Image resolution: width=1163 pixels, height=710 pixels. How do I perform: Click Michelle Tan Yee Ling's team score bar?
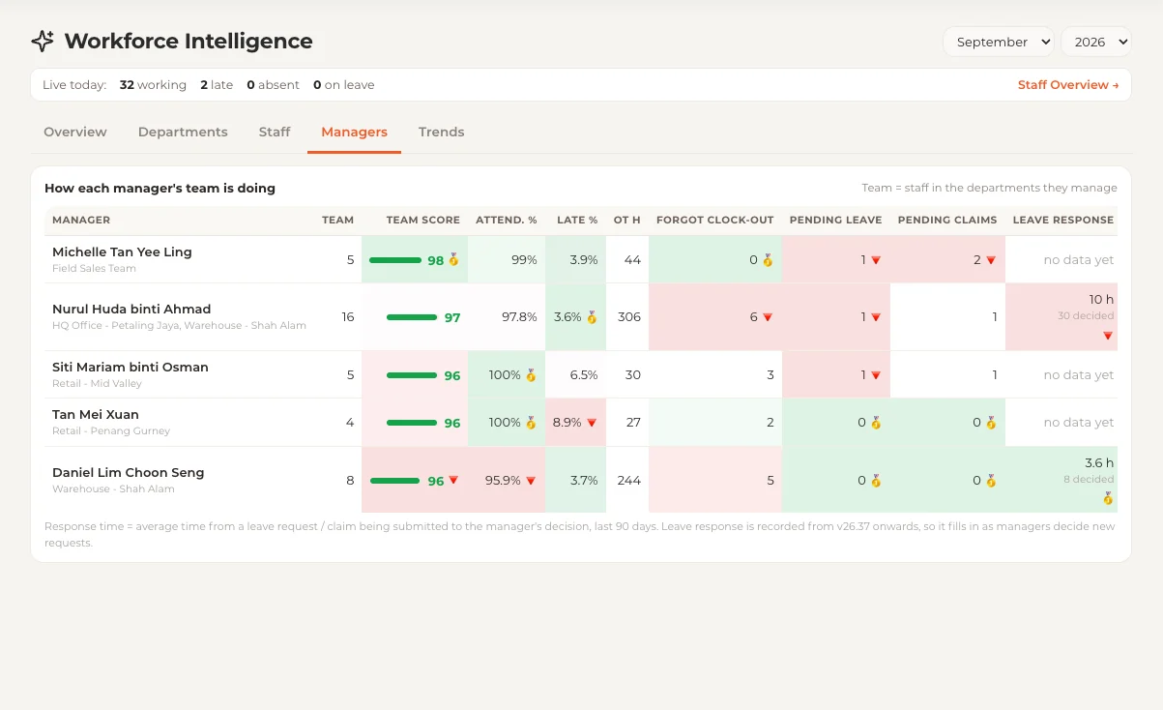pos(395,260)
